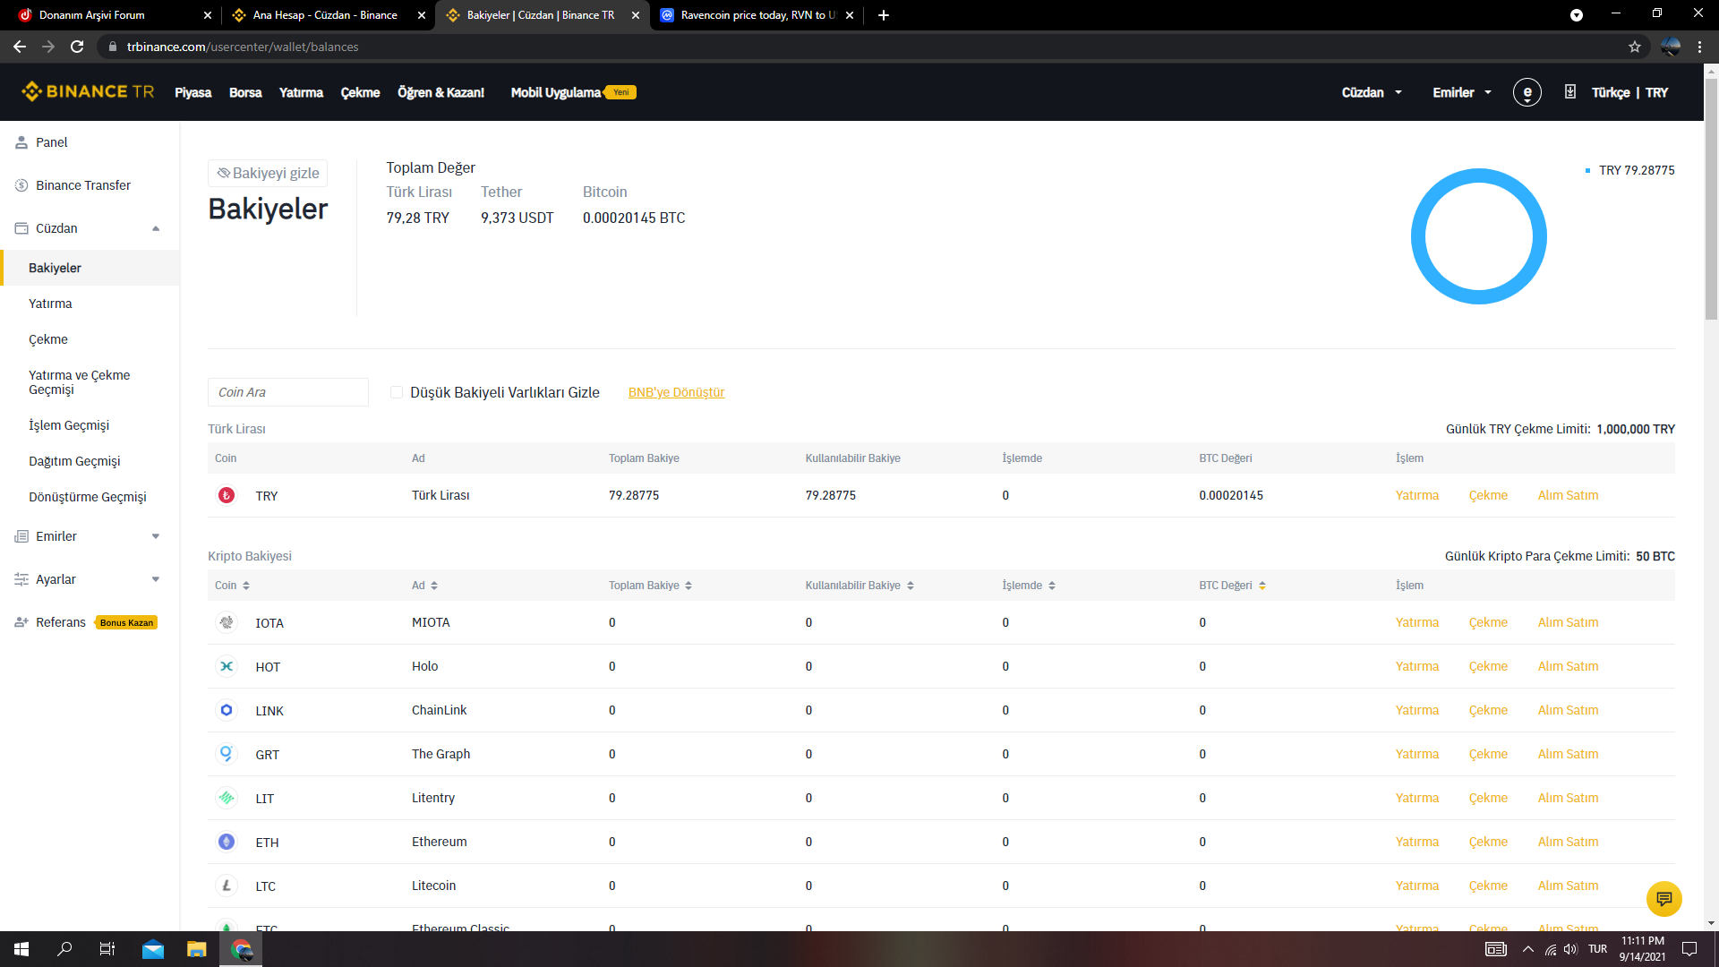The width and height of the screenshot is (1719, 967).
Task: Open Borsa in top navigation menu
Action: point(245,92)
